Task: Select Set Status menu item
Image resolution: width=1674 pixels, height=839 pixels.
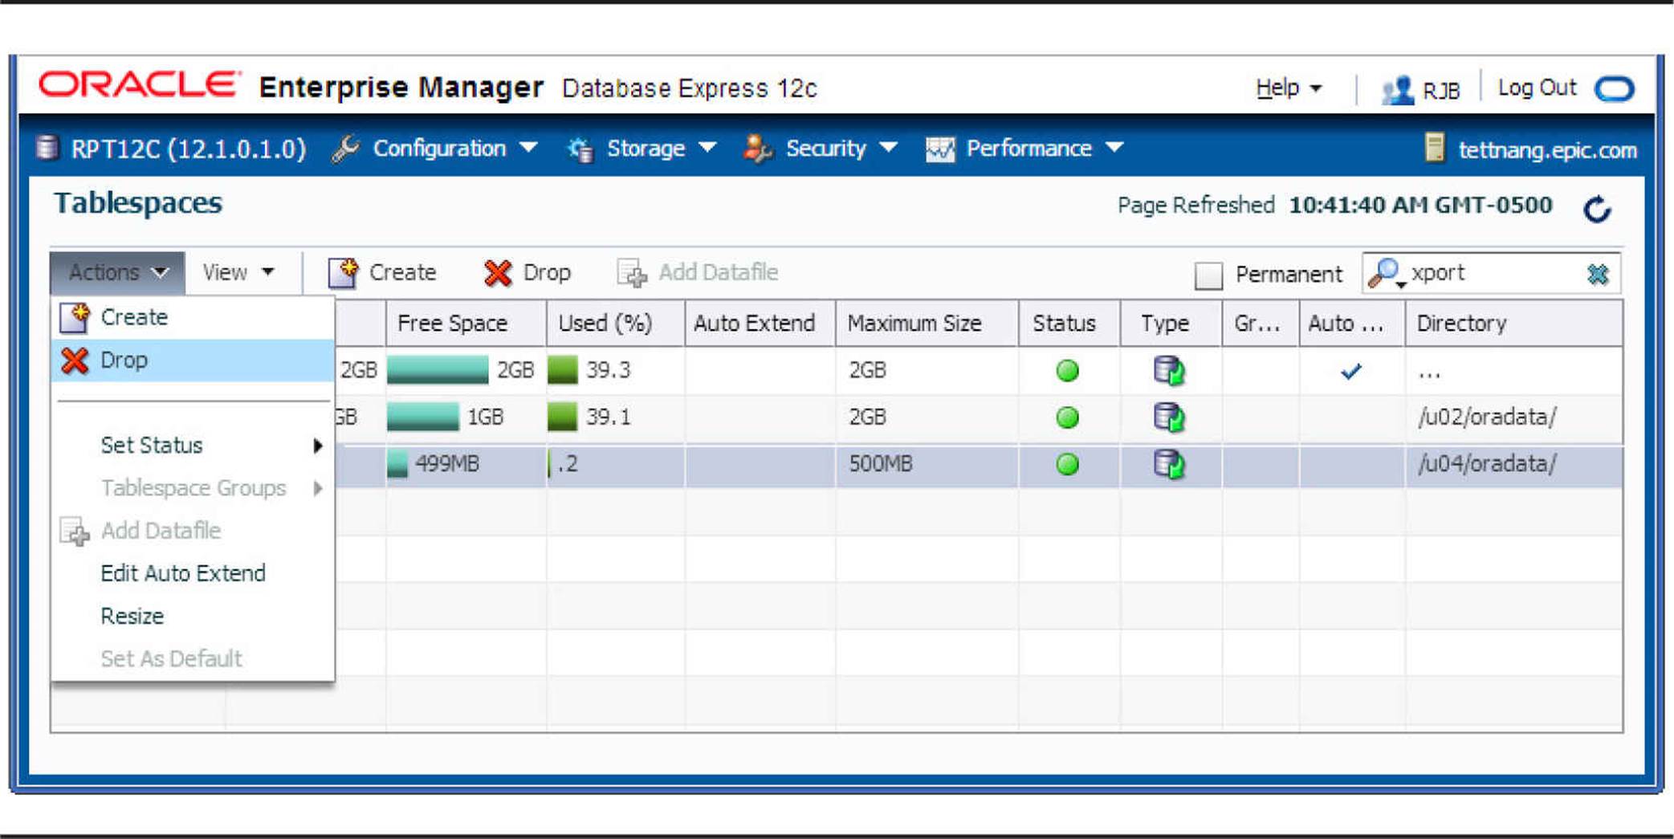Action: pyautogui.click(x=193, y=446)
